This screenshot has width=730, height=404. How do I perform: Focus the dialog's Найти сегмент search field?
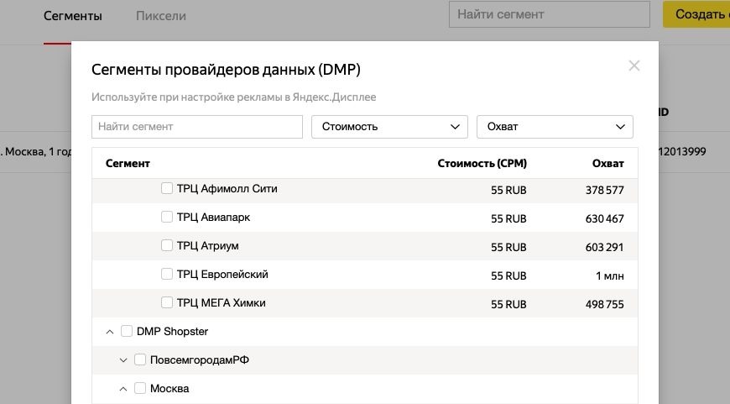point(197,127)
